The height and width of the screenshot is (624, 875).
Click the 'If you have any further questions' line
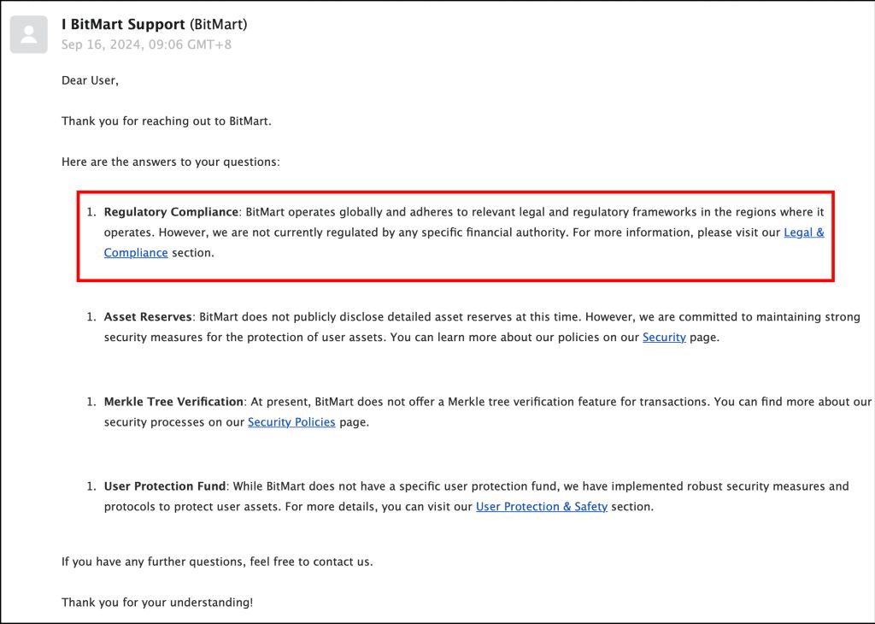(217, 562)
